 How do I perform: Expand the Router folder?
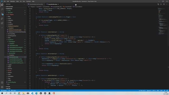pos(10,71)
